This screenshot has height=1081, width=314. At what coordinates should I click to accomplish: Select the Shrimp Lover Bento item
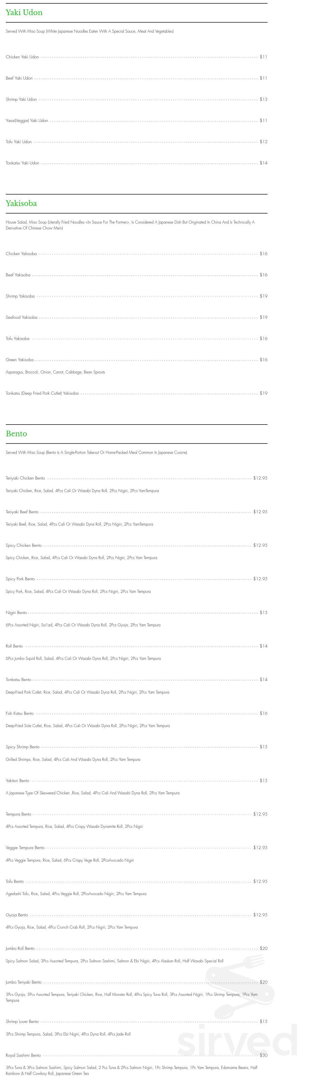coord(22,1022)
